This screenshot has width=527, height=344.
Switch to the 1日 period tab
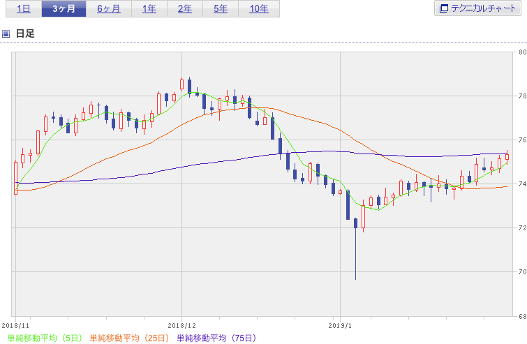point(24,8)
